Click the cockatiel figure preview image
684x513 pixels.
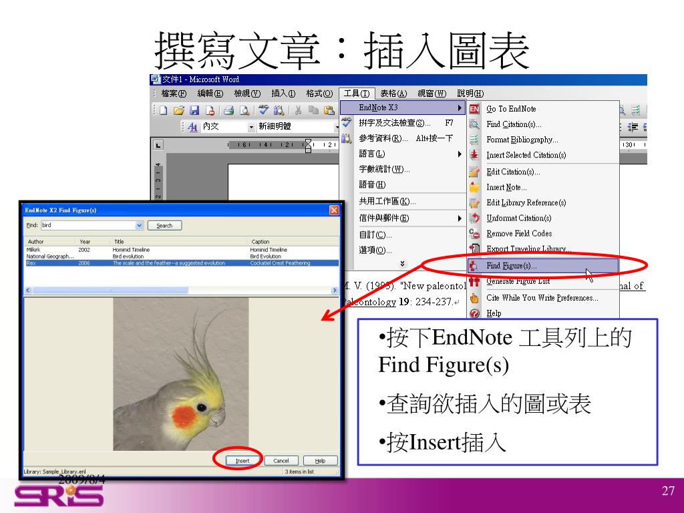(180, 374)
